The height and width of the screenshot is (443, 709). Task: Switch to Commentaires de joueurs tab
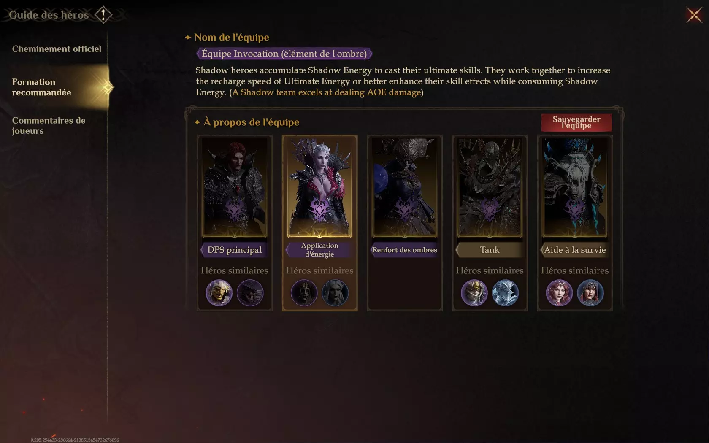pos(49,125)
